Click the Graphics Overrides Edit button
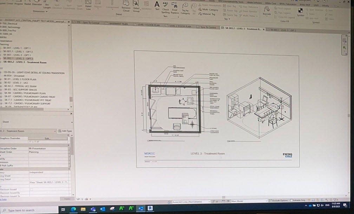This screenshot has width=354, height=214. pyautogui.click(x=48, y=138)
